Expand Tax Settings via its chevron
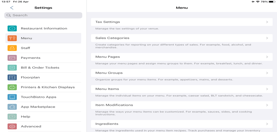The width and height of the screenshot is (277, 132). pos(267,22)
